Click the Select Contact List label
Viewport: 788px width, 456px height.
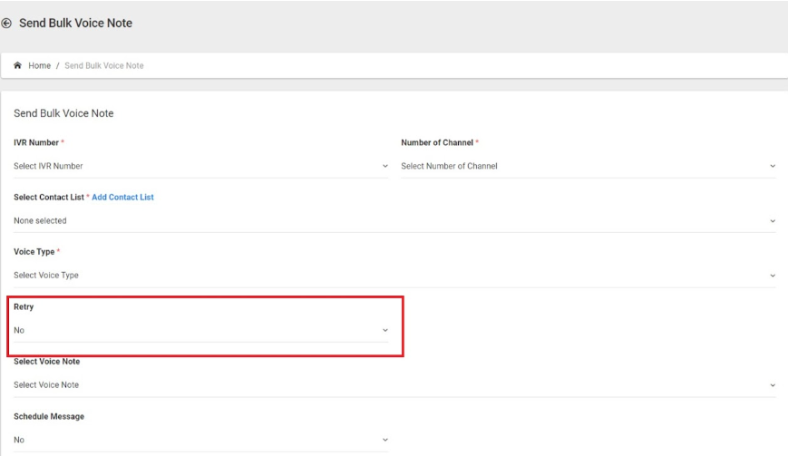coord(49,198)
